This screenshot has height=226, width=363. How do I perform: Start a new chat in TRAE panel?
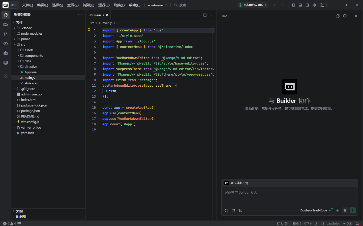pyautogui.click(x=338, y=16)
